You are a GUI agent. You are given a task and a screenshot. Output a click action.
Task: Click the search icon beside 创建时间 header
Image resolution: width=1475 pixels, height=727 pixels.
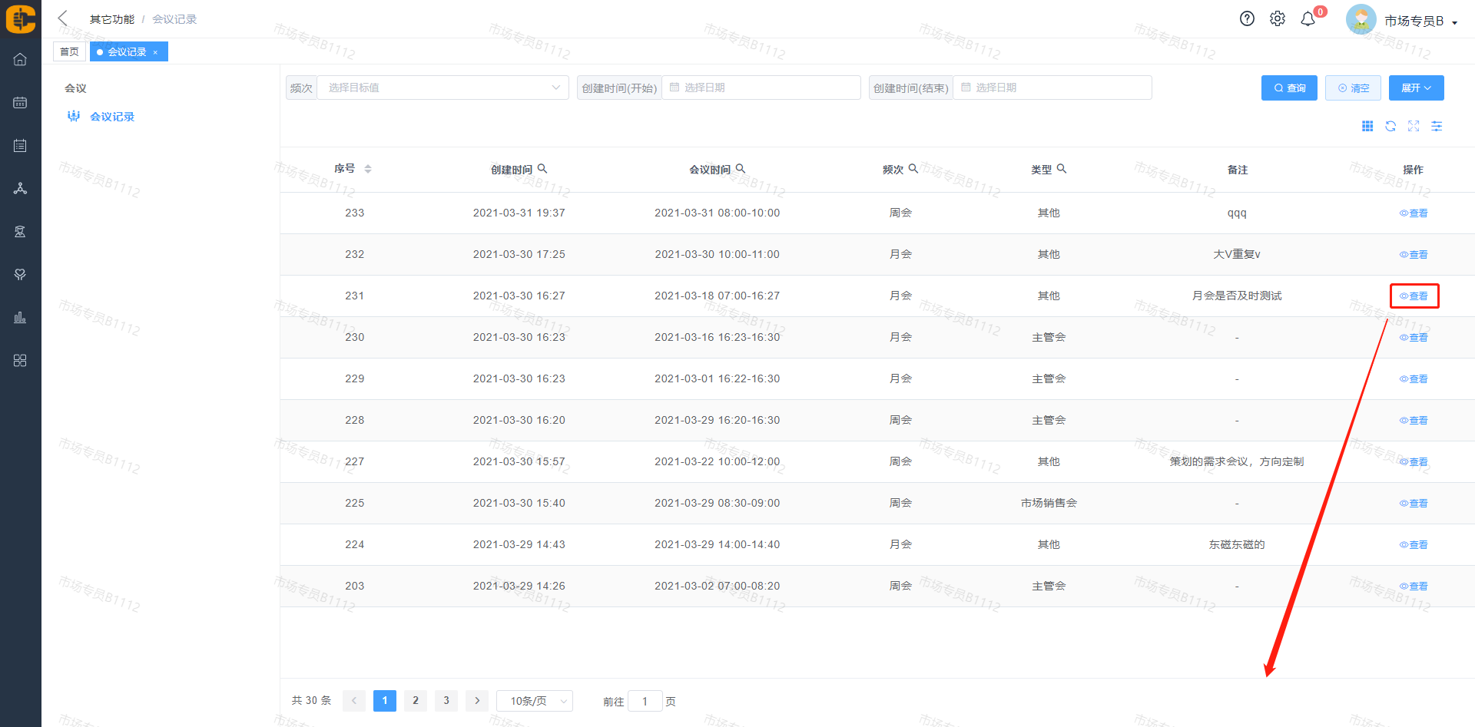[x=542, y=169]
